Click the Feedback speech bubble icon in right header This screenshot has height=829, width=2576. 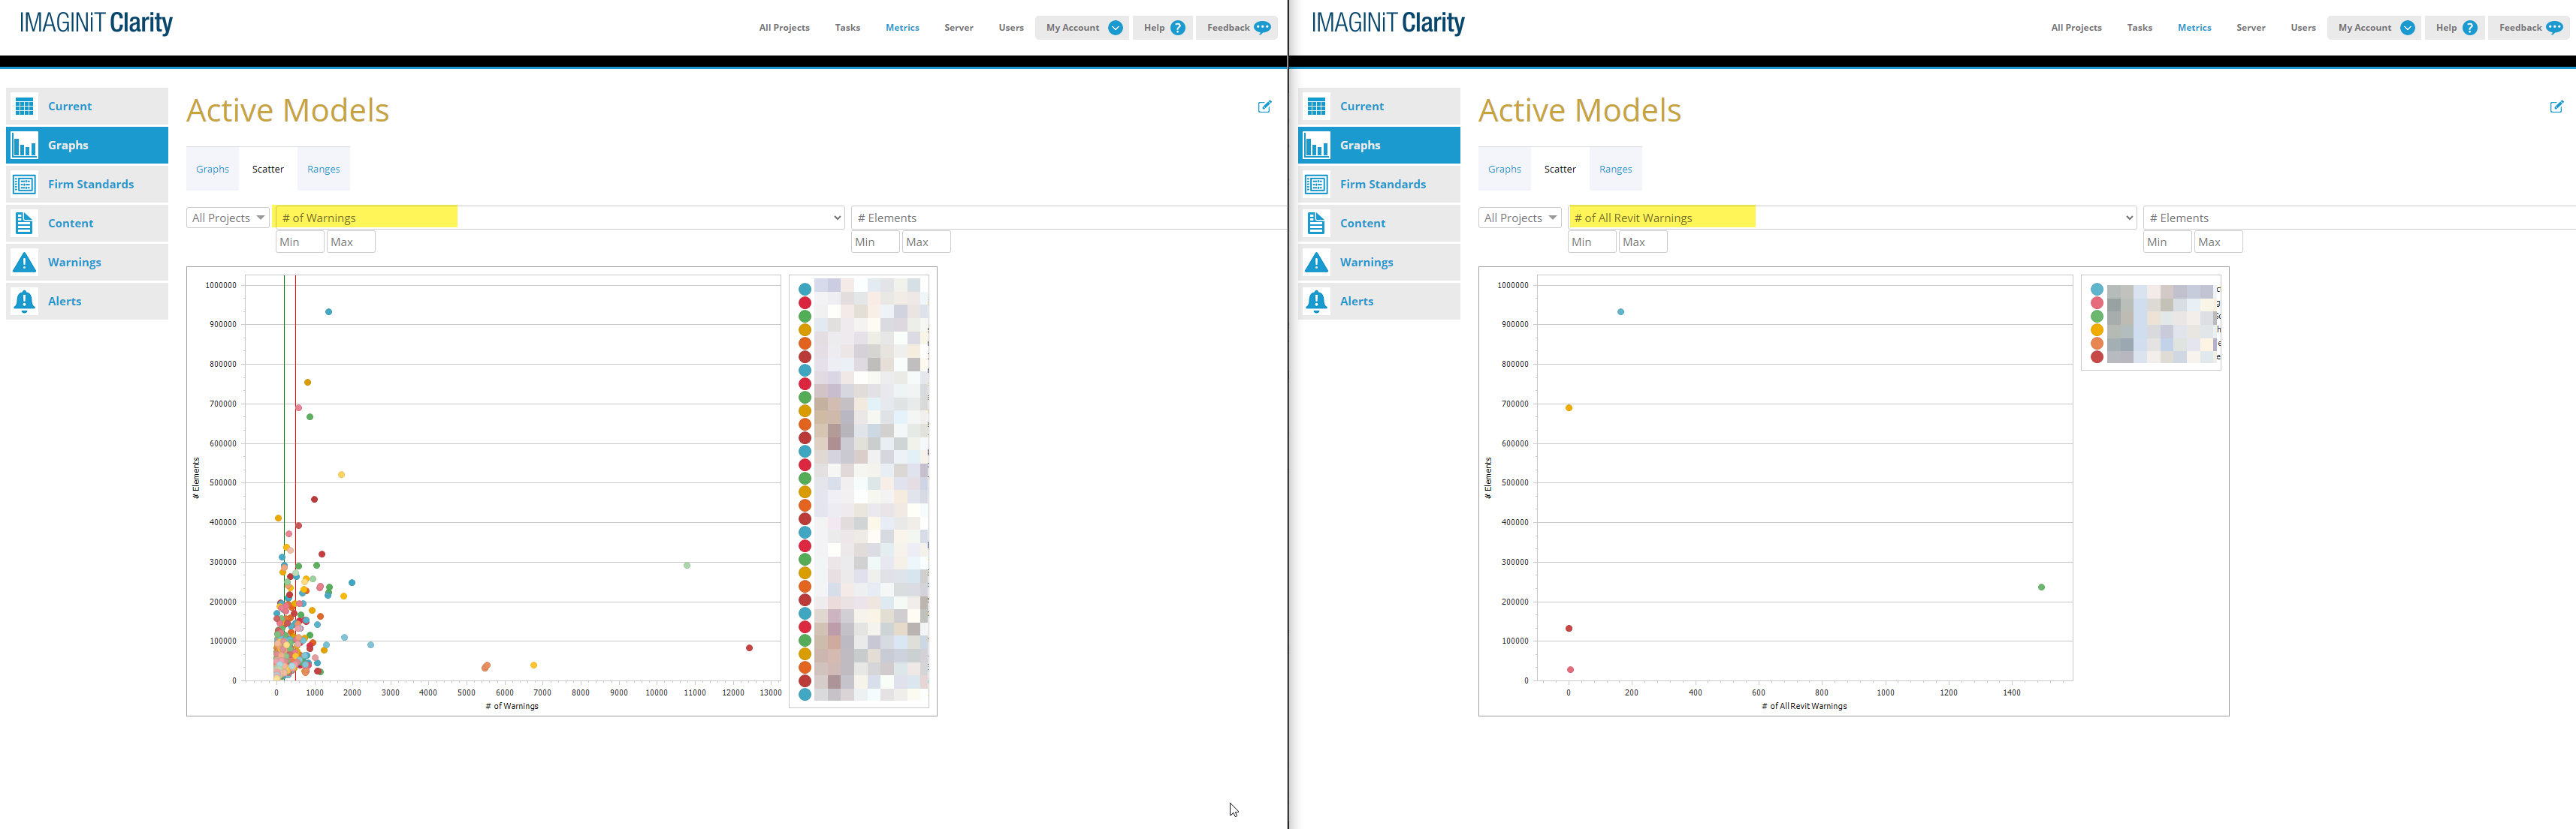point(2554,28)
